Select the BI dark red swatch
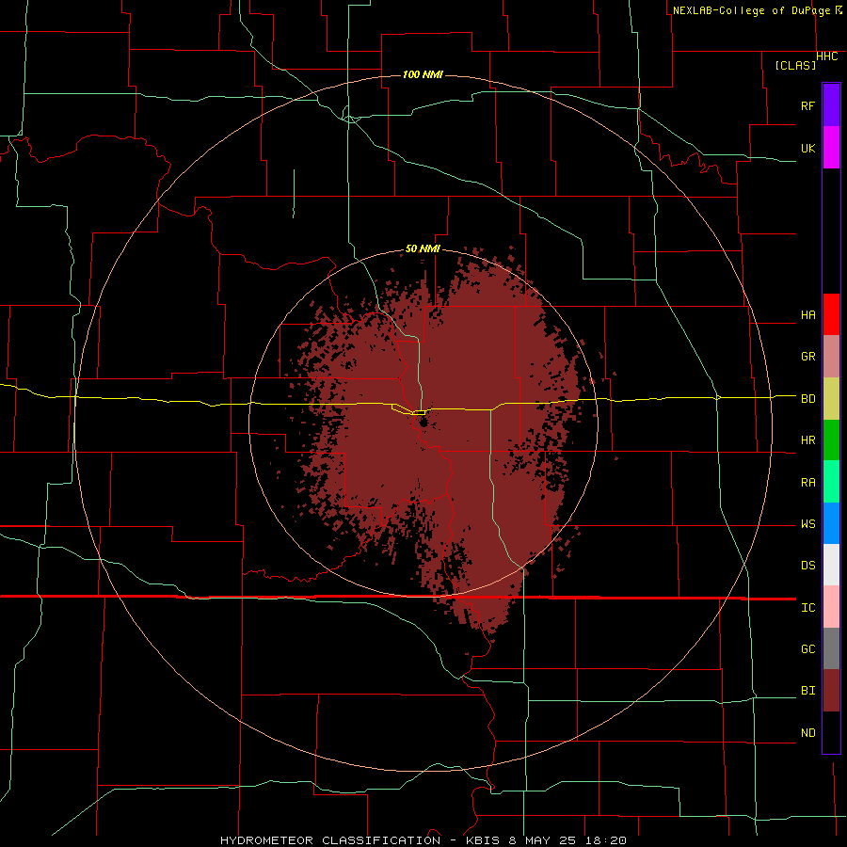 831,691
